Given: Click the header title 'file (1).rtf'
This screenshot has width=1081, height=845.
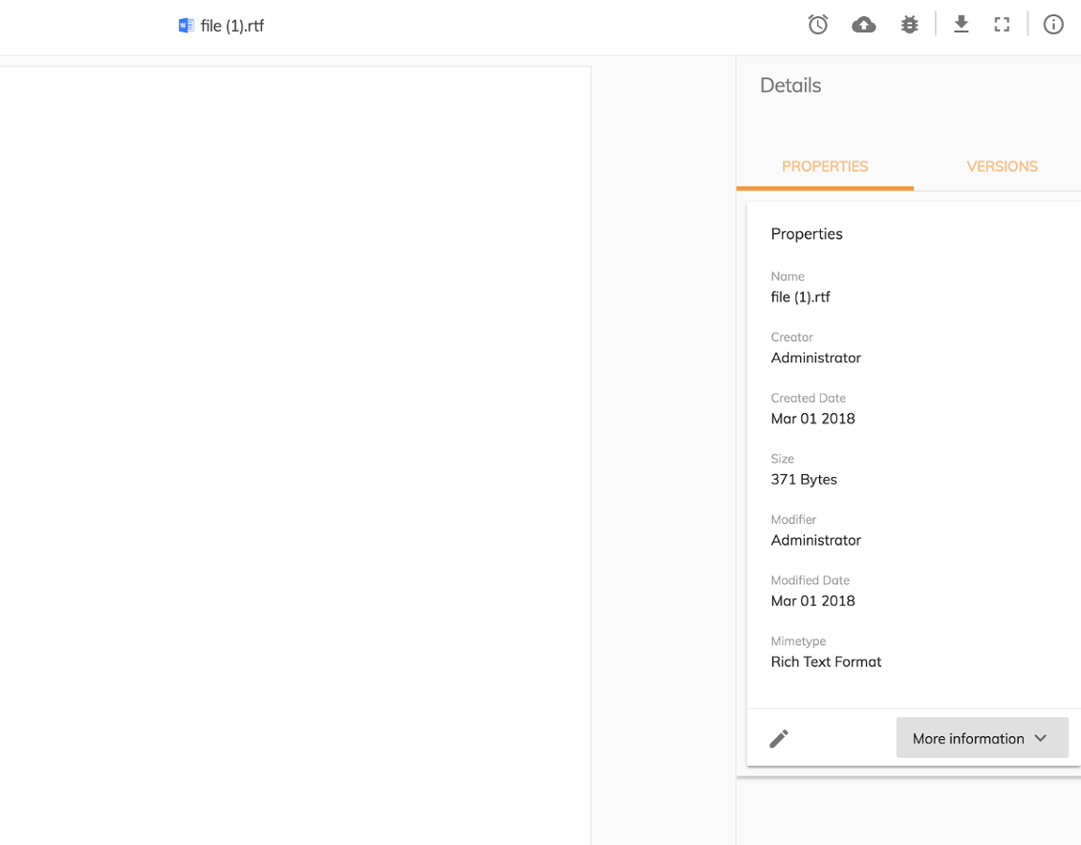Looking at the screenshot, I should point(232,26).
